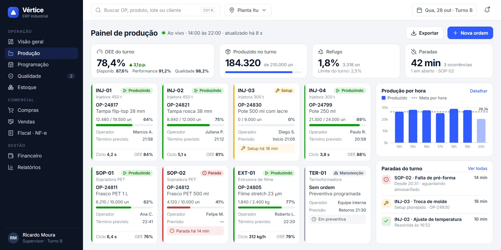501x250 pixels.
Task: Click the 18h bar in the hourly chart
Action: coord(454,126)
